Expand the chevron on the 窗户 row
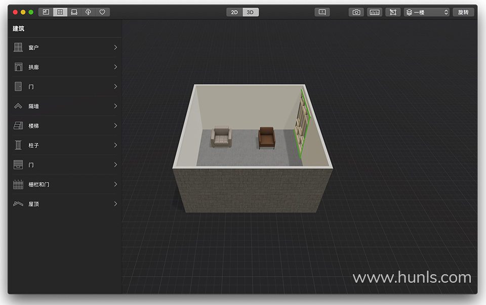486x305 pixels. 115,48
